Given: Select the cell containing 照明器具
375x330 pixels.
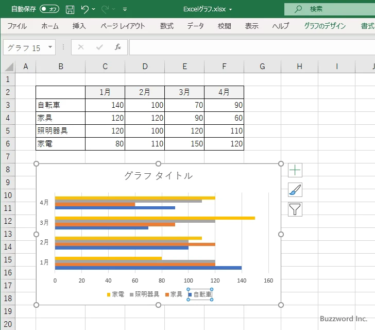Looking at the screenshot, I should [x=60, y=131].
